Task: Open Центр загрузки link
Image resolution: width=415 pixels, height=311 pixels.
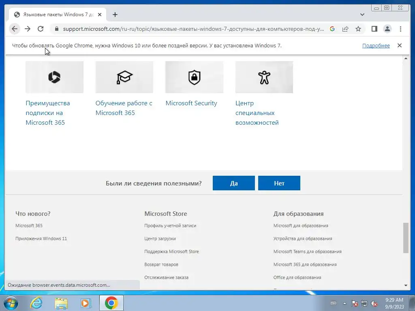Action: [160, 239]
